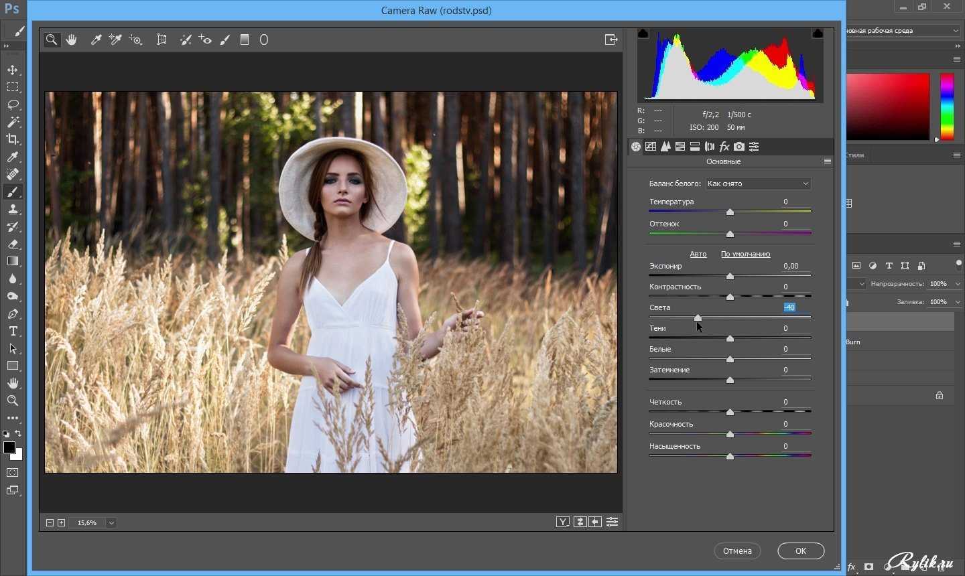Click the Температура slider handle
Screen dimensions: 965x576
coord(730,212)
